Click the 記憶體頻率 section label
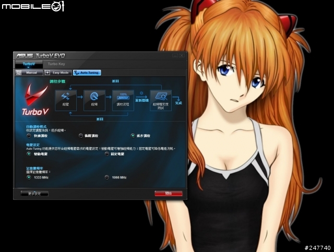This screenshot has height=252, width=334. pyautogui.click(x=34, y=169)
